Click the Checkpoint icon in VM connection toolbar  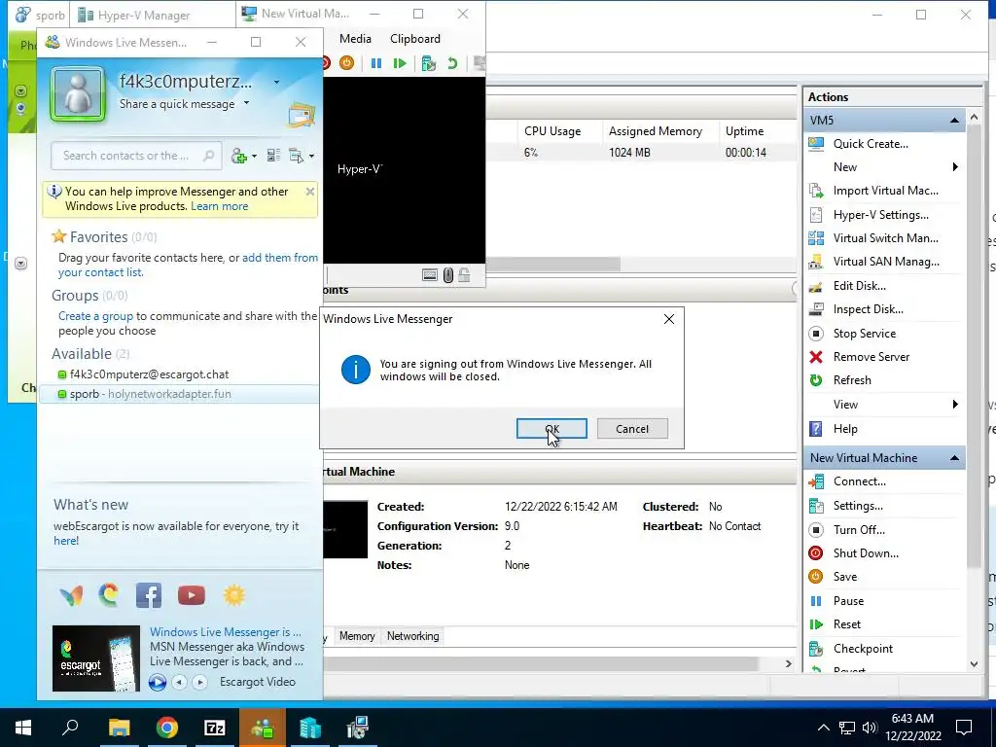tap(429, 63)
